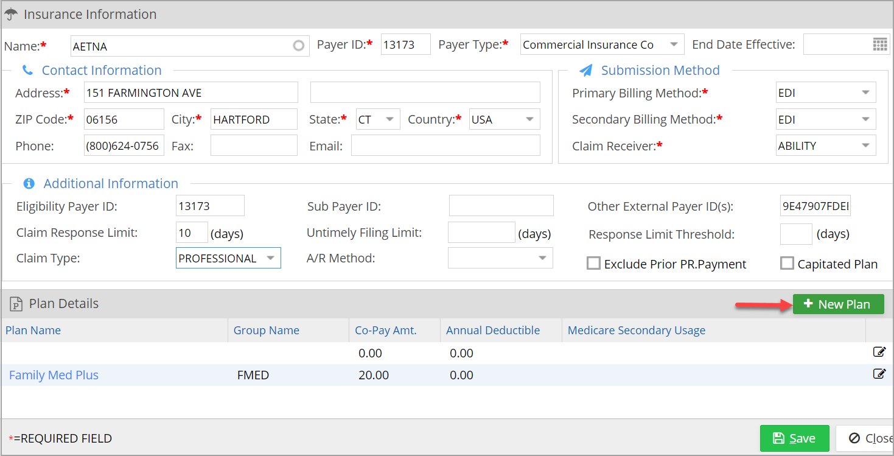Click the Plan Details document icon
Viewport: 894px width, 456px height.
click(16, 304)
